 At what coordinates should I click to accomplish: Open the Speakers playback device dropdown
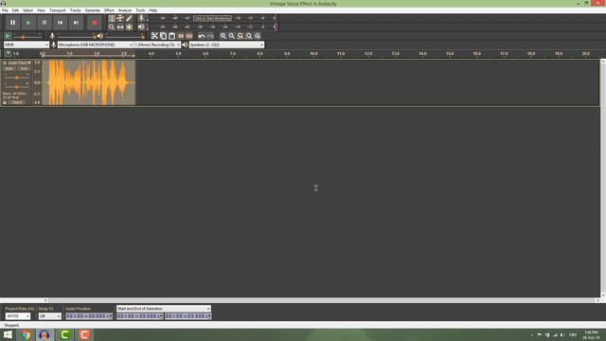(226, 45)
